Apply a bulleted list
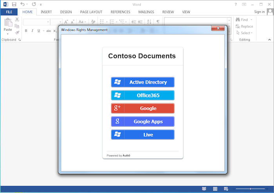The height and width of the screenshot is (193, 274). coord(102,22)
